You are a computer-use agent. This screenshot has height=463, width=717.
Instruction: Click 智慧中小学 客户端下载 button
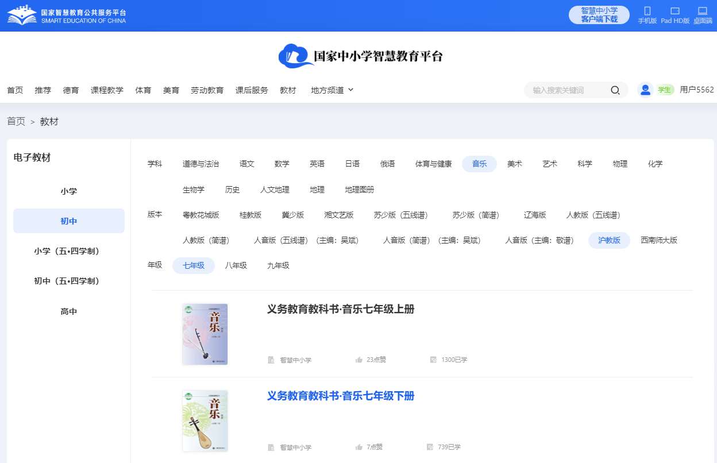tap(599, 15)
